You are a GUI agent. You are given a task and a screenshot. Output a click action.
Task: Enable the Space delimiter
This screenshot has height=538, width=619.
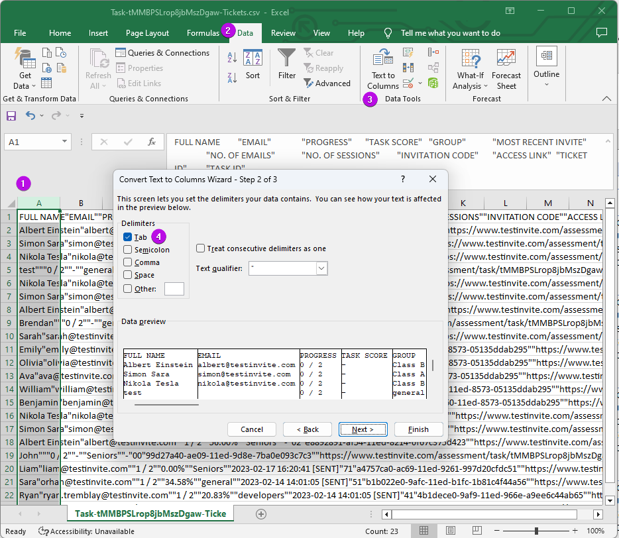(x=127, y=275)
